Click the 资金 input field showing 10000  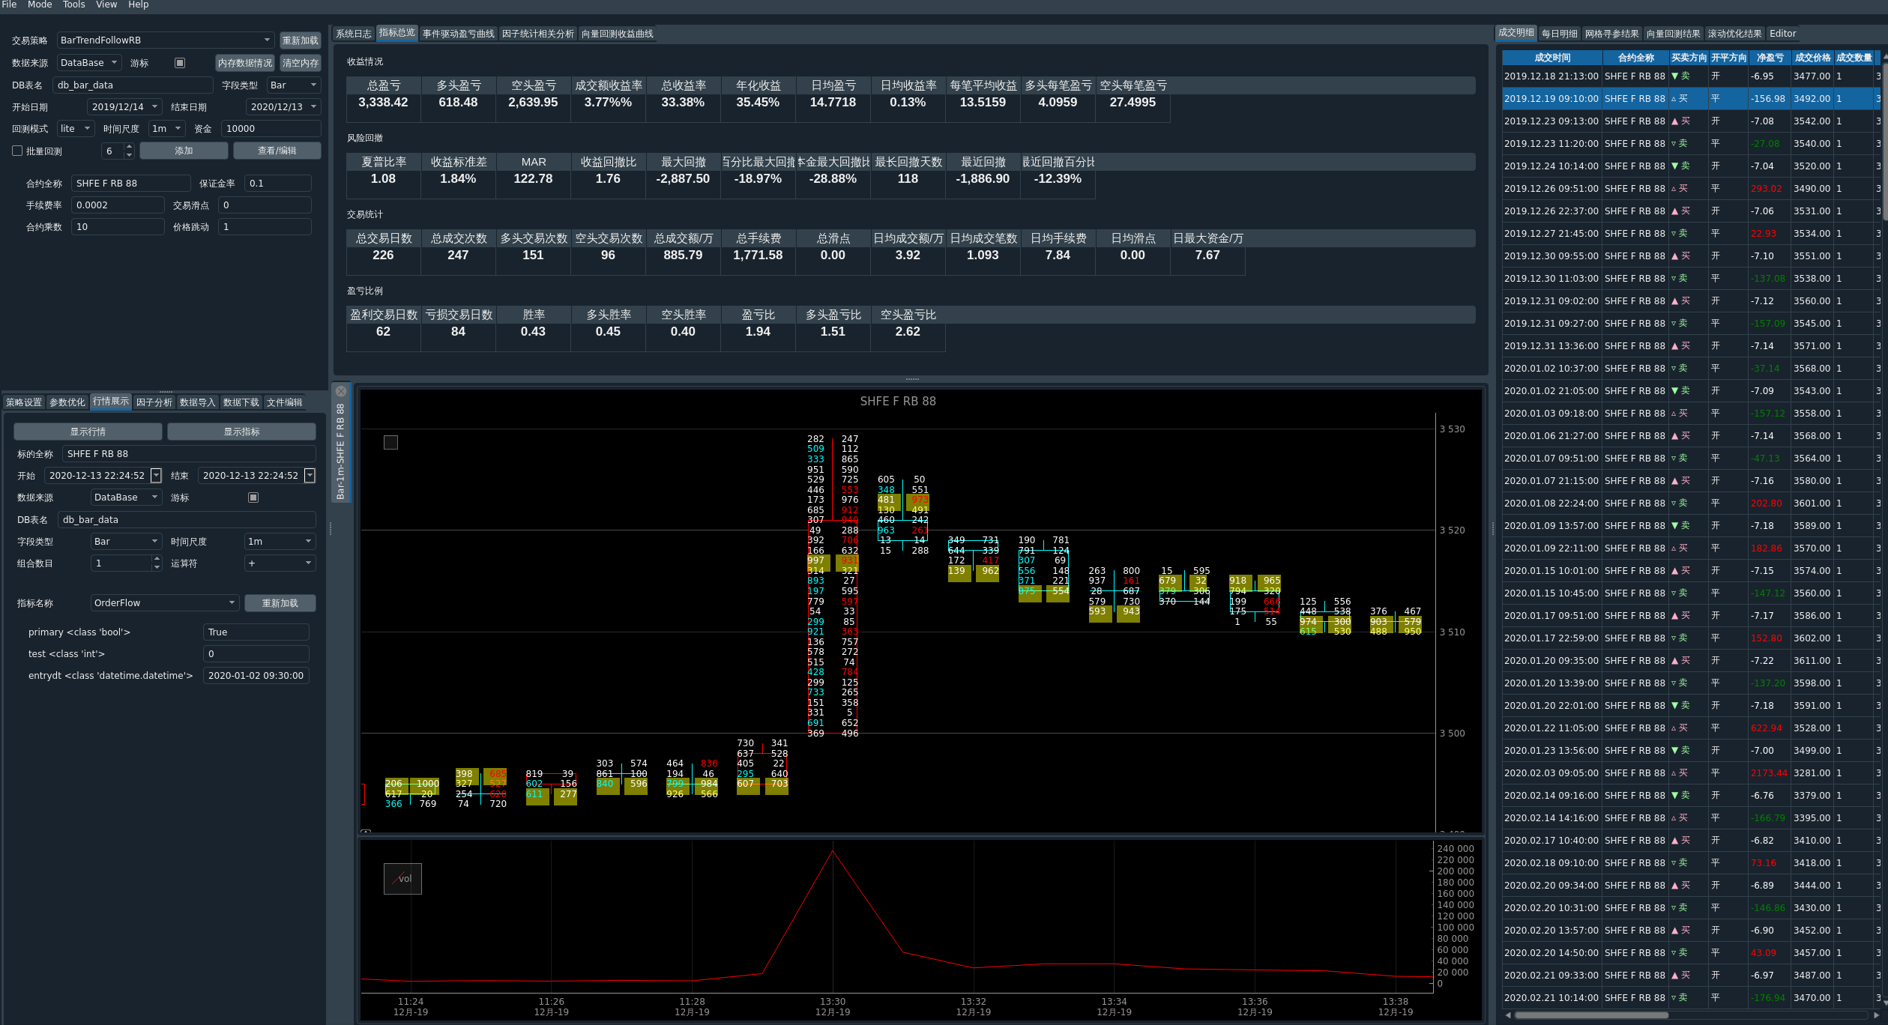[271, 129]
